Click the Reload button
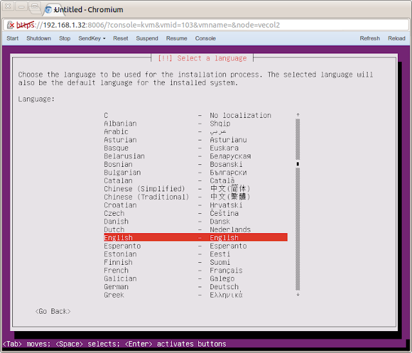 (397, 39)
